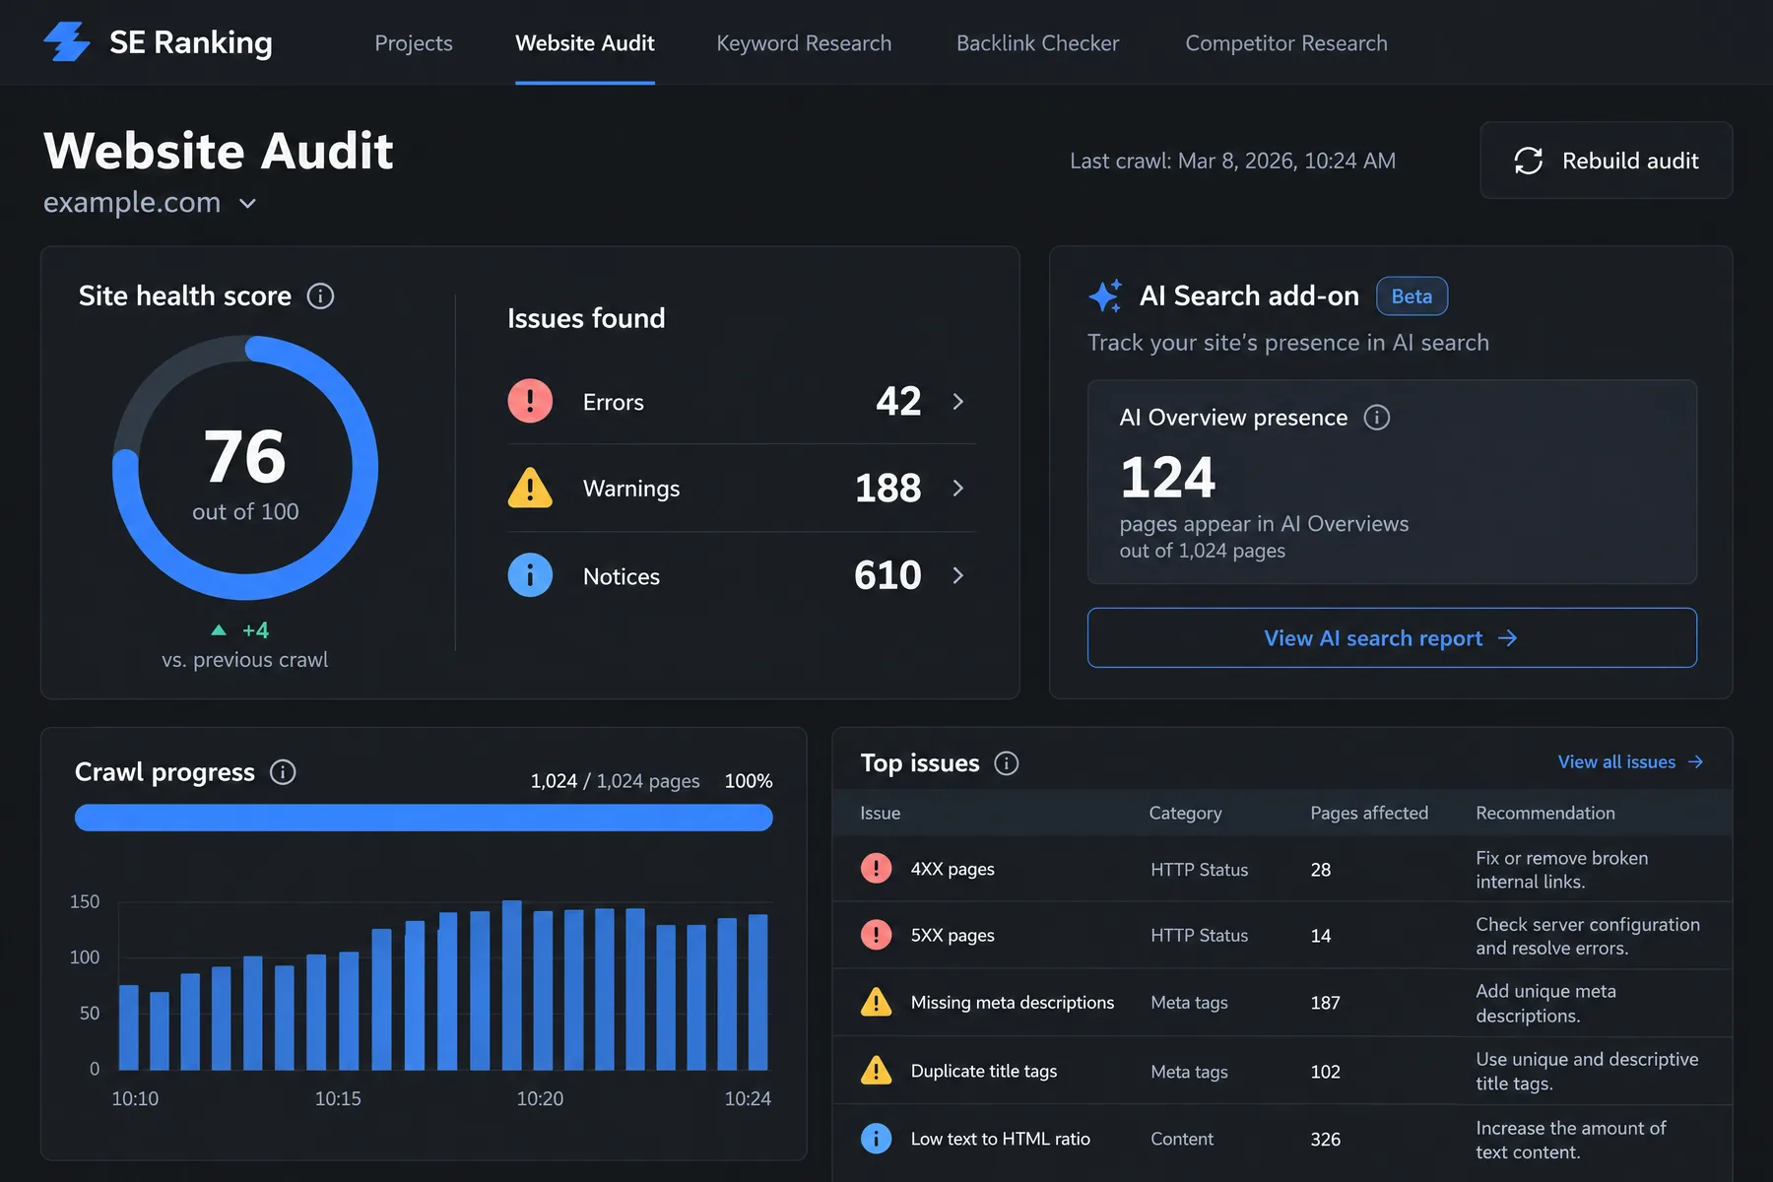1773x1182 pixels.
Task: Select the Website Audit tab
Action: point(585,43)
